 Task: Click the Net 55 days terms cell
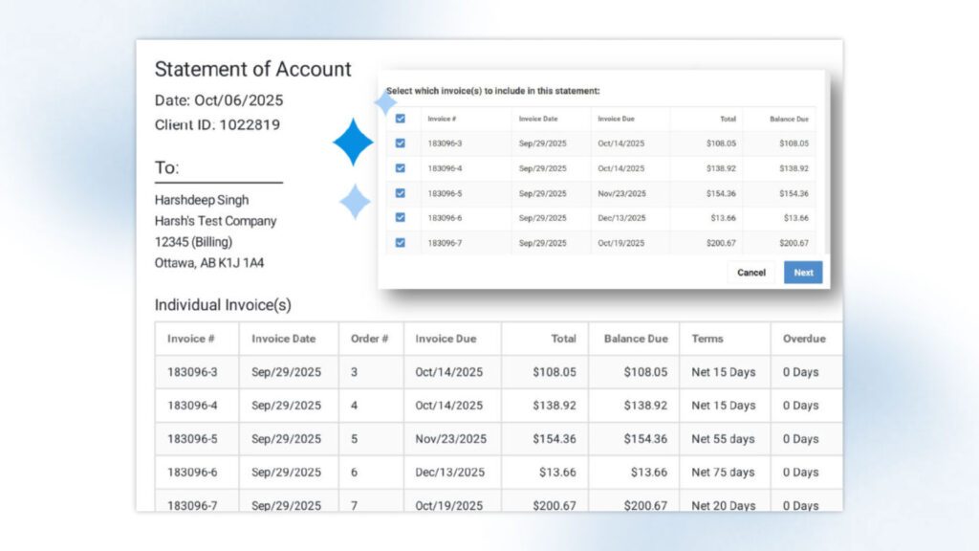pyautogui.click(x=724, y=439)
